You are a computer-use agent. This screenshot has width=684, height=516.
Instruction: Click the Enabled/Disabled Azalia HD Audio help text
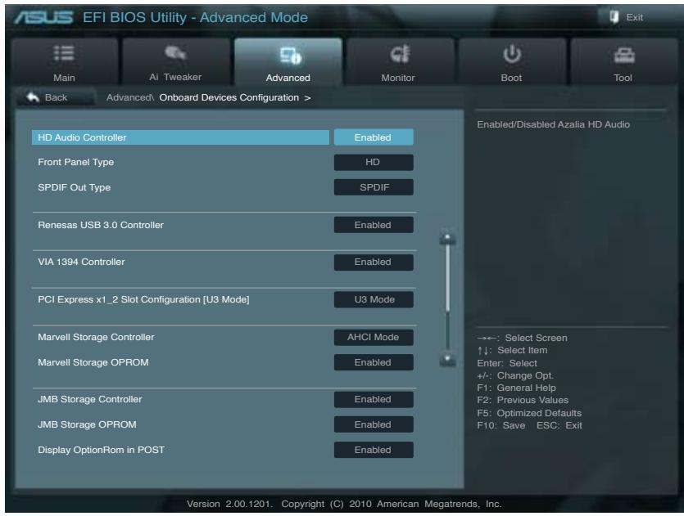coord(553,124)
